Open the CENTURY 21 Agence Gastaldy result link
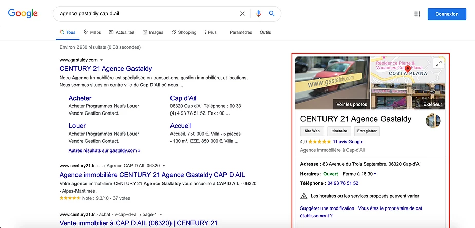This screenshot has height=228, width=475. (x=106, y=69)
